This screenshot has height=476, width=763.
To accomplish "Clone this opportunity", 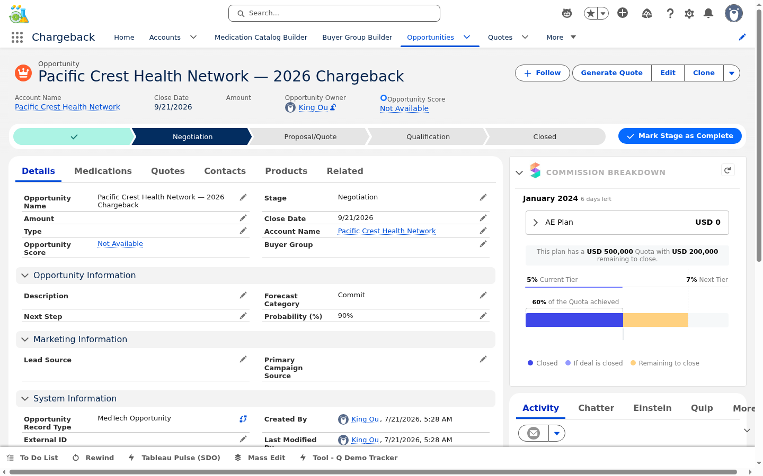I will [704, 73].
